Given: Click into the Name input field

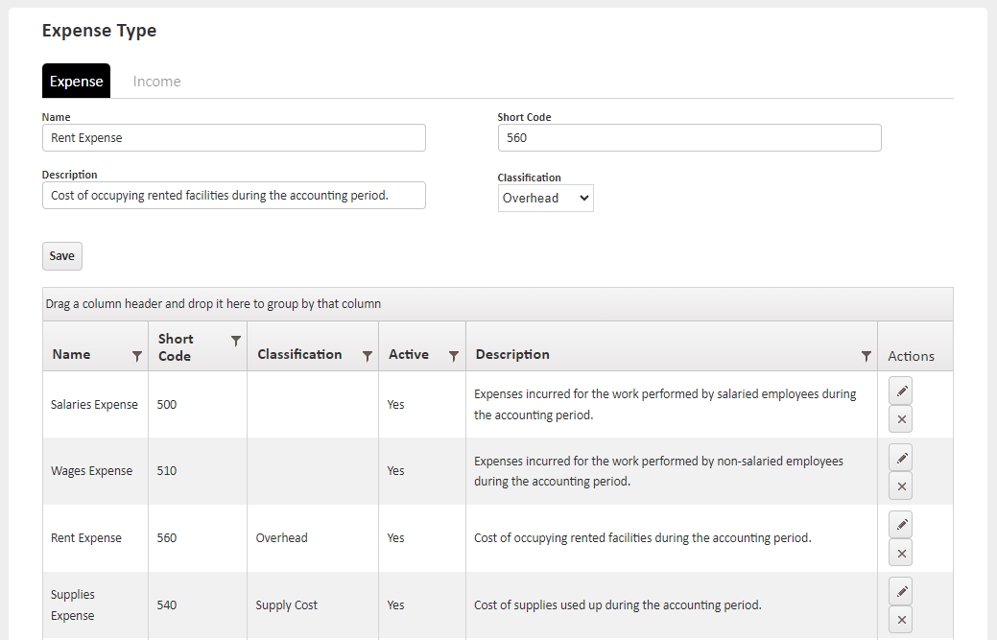Looking at the screenshot, I should pos(233,138).
